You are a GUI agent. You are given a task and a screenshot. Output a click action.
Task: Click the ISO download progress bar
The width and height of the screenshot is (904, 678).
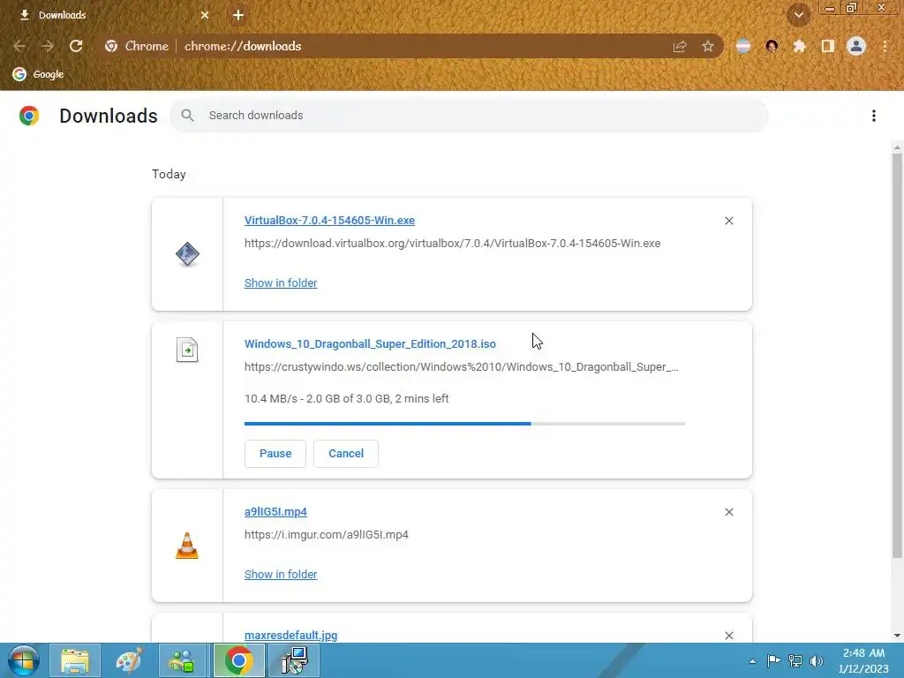pos(464,424)
